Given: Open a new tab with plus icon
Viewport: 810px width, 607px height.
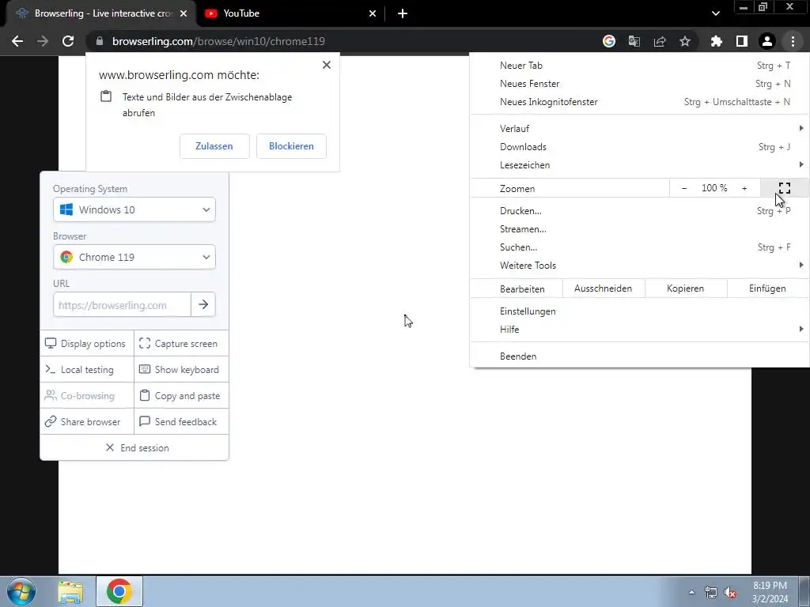Looking at the screenshot, I should pos(403,13).
